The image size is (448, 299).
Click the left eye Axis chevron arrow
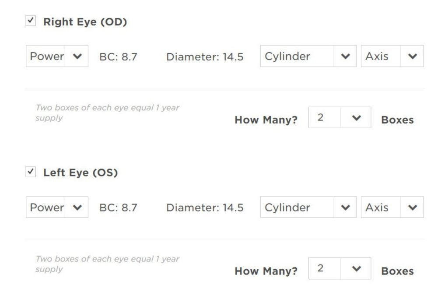coord(412,208)
